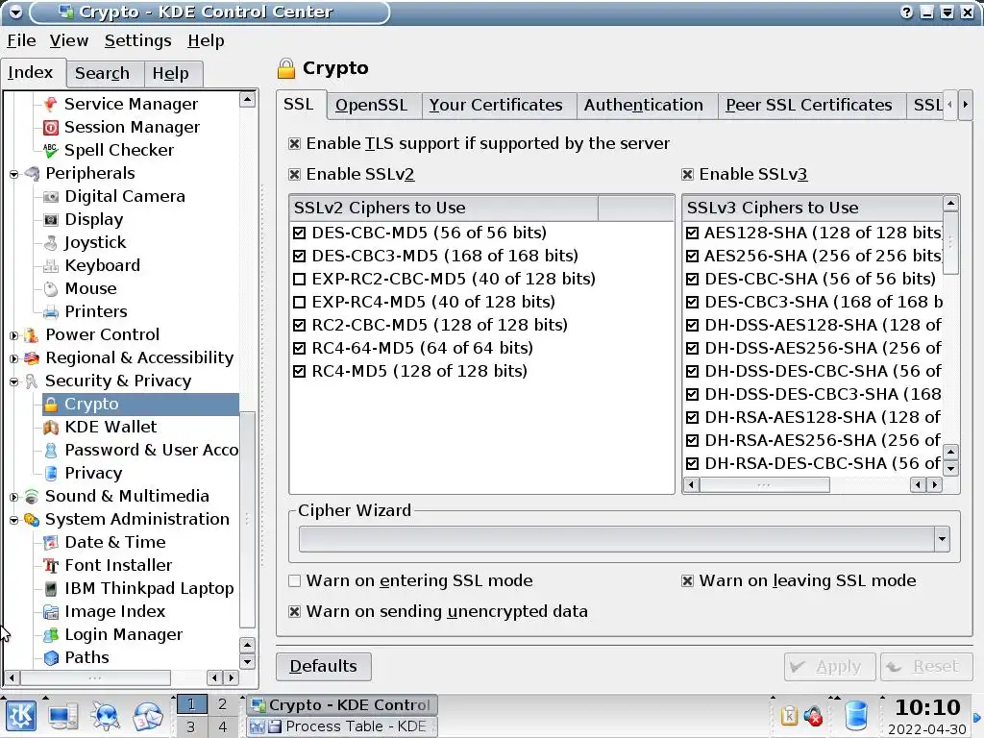This screenshot has height=738, width=984.
Task: Click the SSLv2 Ciphers to Use header
Action: tap(444, 209)
